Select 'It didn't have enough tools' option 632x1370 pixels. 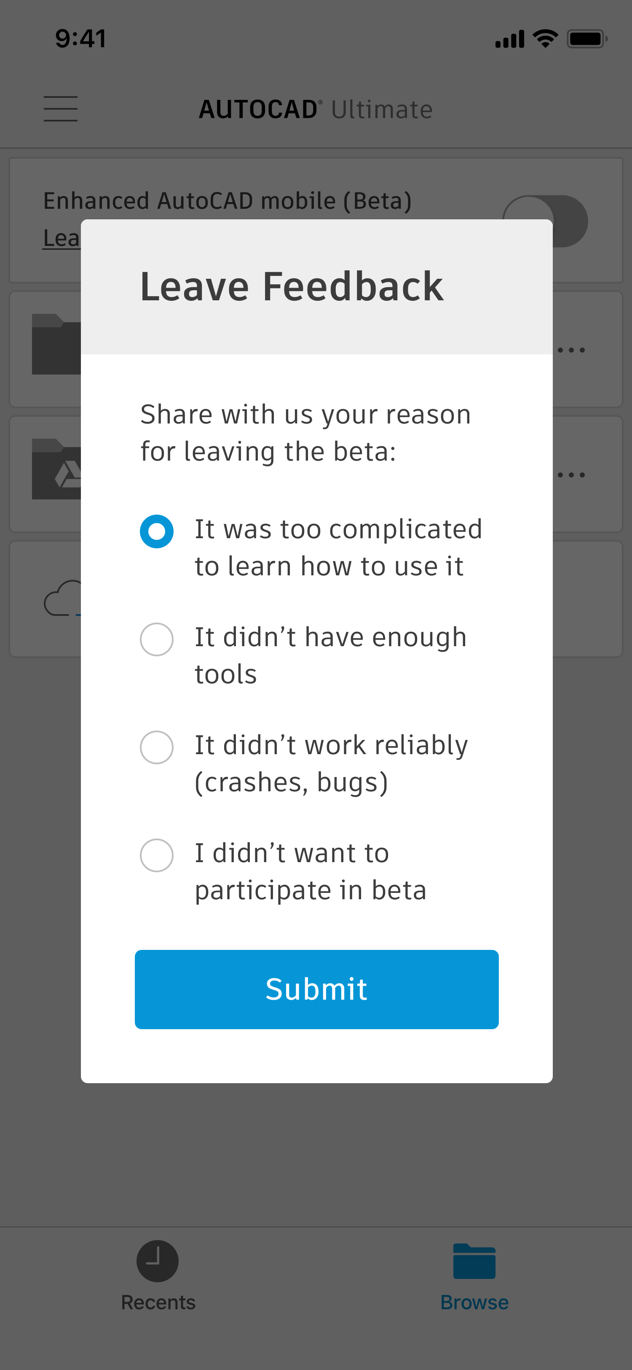click(x=156, y=639)
